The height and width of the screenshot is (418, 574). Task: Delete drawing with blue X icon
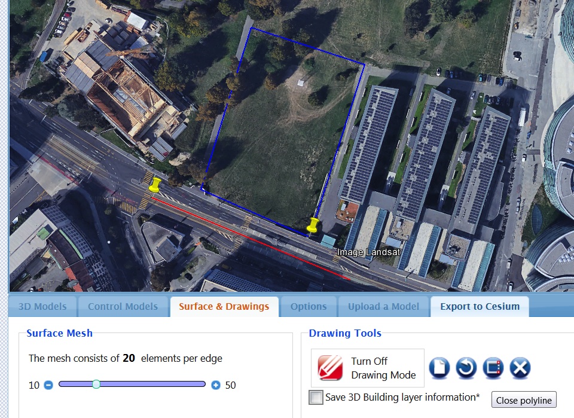tap(520, 368)
